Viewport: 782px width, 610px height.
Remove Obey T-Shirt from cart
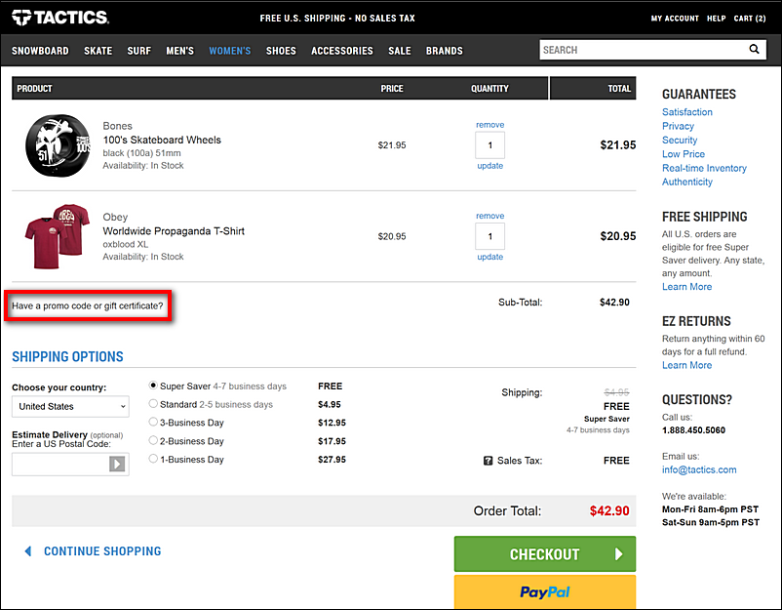489,216
